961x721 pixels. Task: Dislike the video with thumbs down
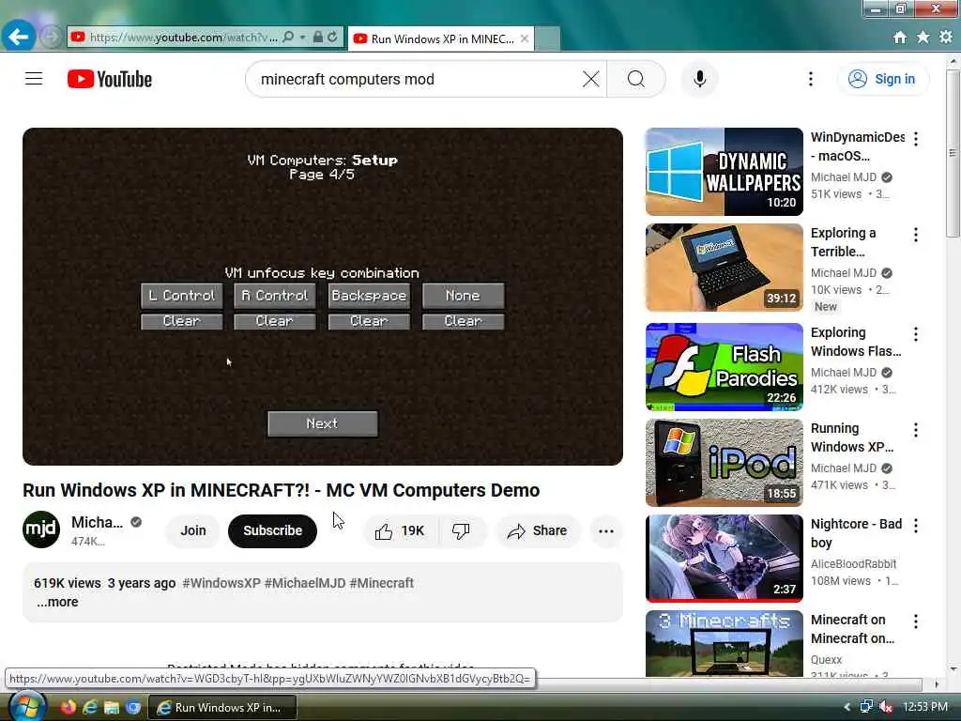click(x=462, y=531)
